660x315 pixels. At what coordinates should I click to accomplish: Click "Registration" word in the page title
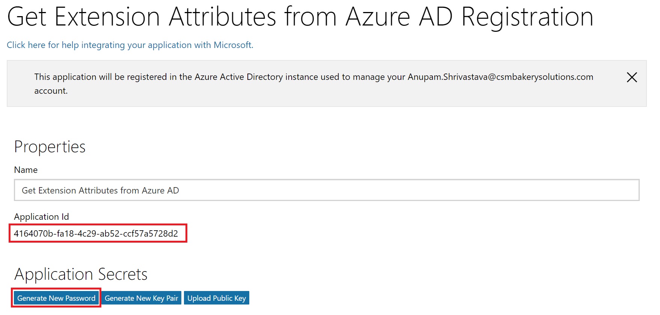pos(527,17)
